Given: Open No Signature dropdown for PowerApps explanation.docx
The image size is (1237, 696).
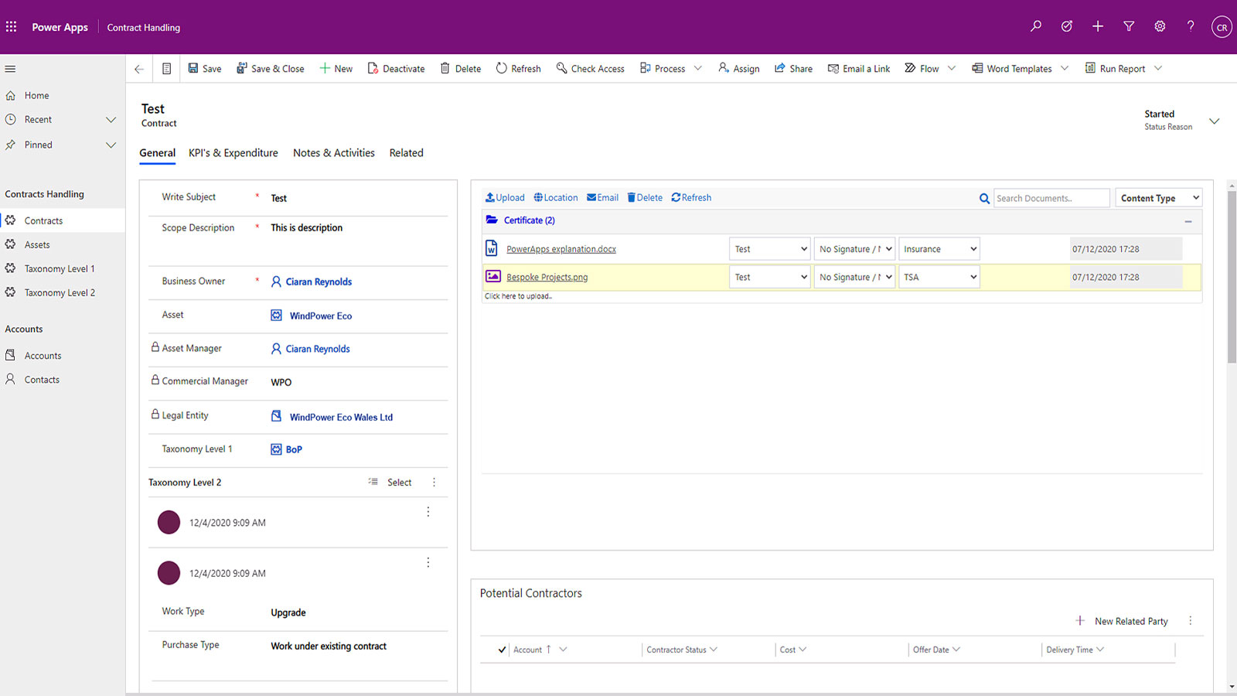Looking at the screenshot, I should pos(854,249).
